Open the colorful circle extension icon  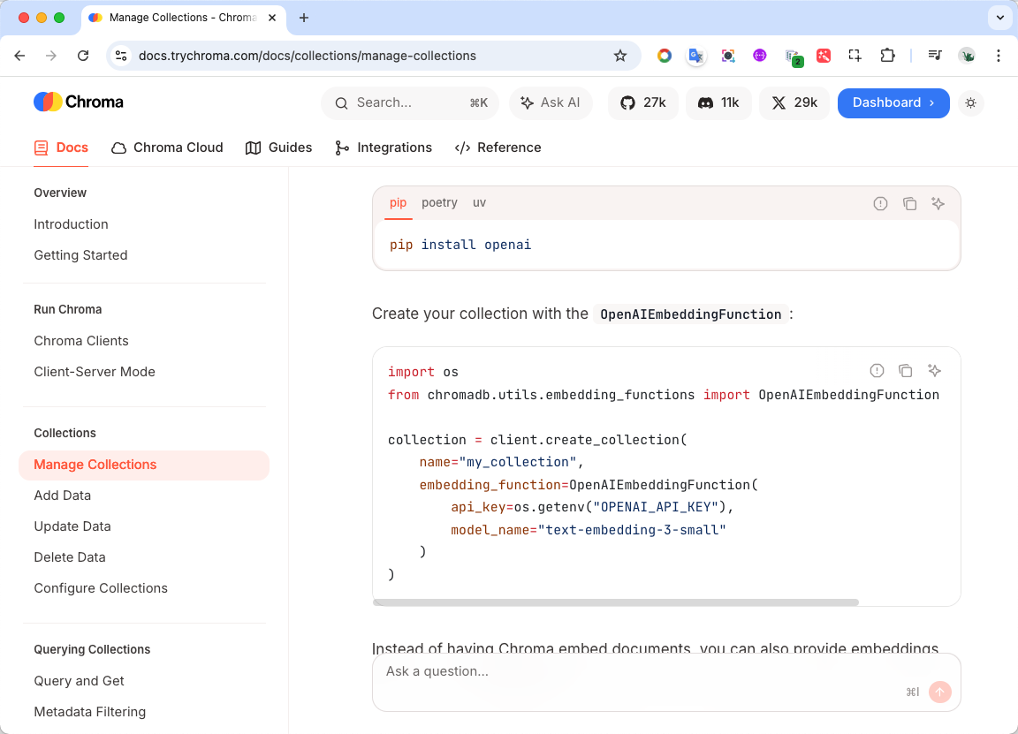[665, 56]
